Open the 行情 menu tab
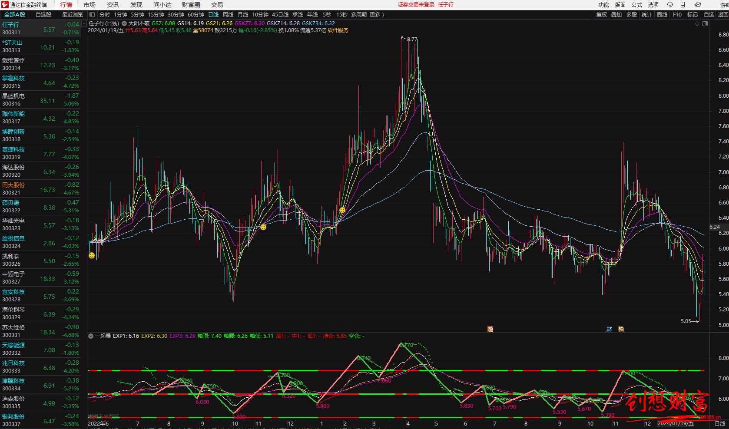 click(66, 5)
